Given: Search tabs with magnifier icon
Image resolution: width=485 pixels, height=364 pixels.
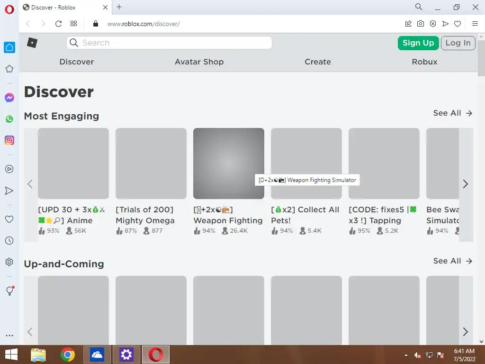Looking at the screenshot, I should coord(419,7).
